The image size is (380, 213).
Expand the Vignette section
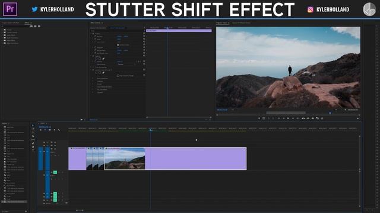pos(93,92)
